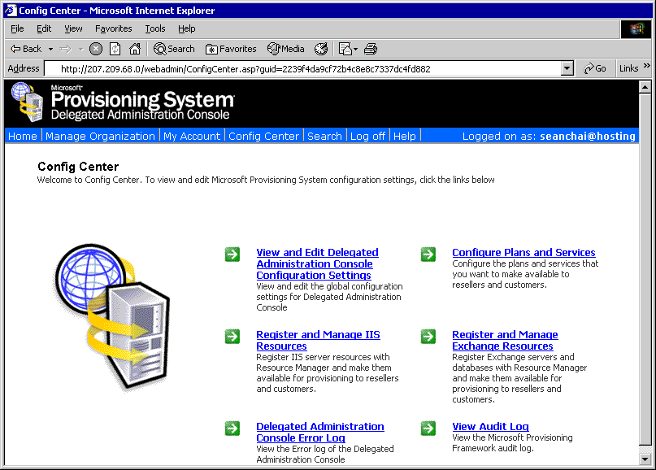Click the "Welcome to Config Center" intro sentence
Image resolution: width=656 pixels, height=470 pixels.
266,180
